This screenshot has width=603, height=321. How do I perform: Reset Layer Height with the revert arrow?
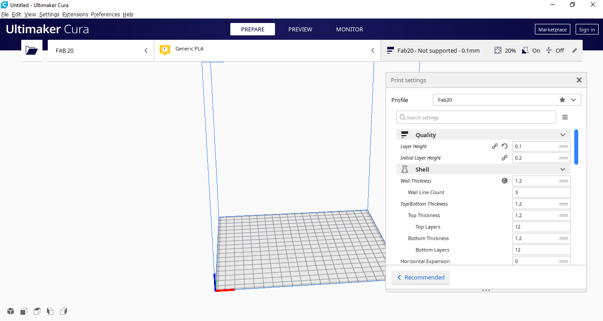coord(504,146)
